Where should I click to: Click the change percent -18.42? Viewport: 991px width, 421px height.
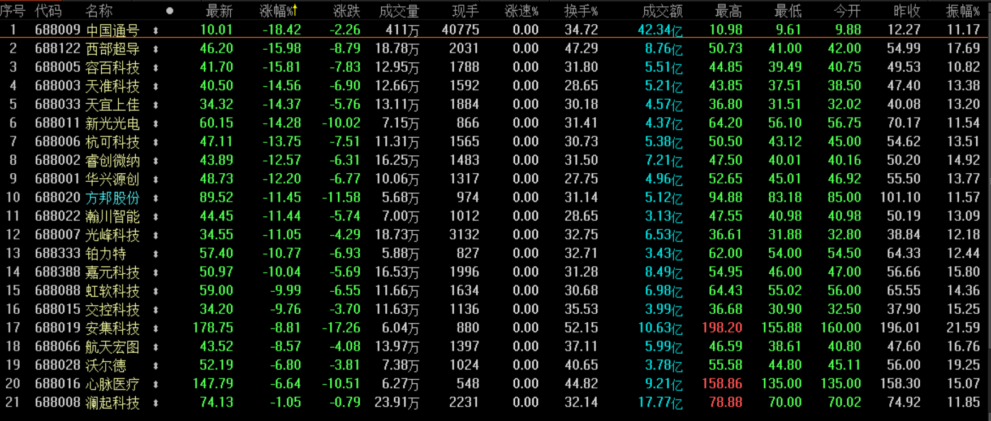[282, 30]
